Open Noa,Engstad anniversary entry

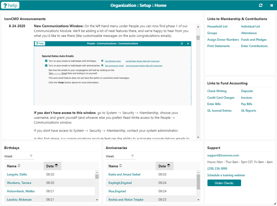click(x=117, y=191)
